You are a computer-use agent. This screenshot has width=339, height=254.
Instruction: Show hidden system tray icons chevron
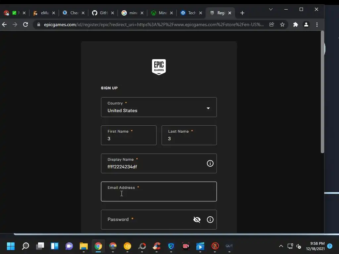click(x=281, y=246)
